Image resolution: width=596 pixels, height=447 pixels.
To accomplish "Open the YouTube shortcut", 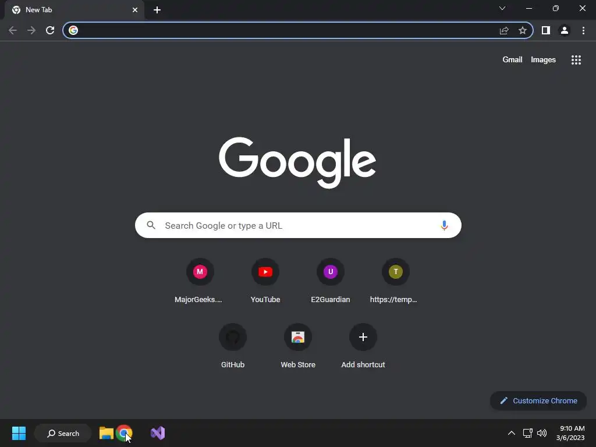I will (x=265, y=281).
